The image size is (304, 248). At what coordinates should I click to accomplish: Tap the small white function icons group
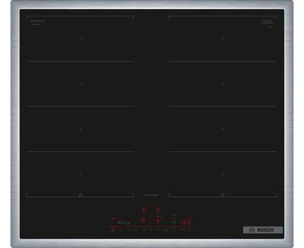pos(124,223)
